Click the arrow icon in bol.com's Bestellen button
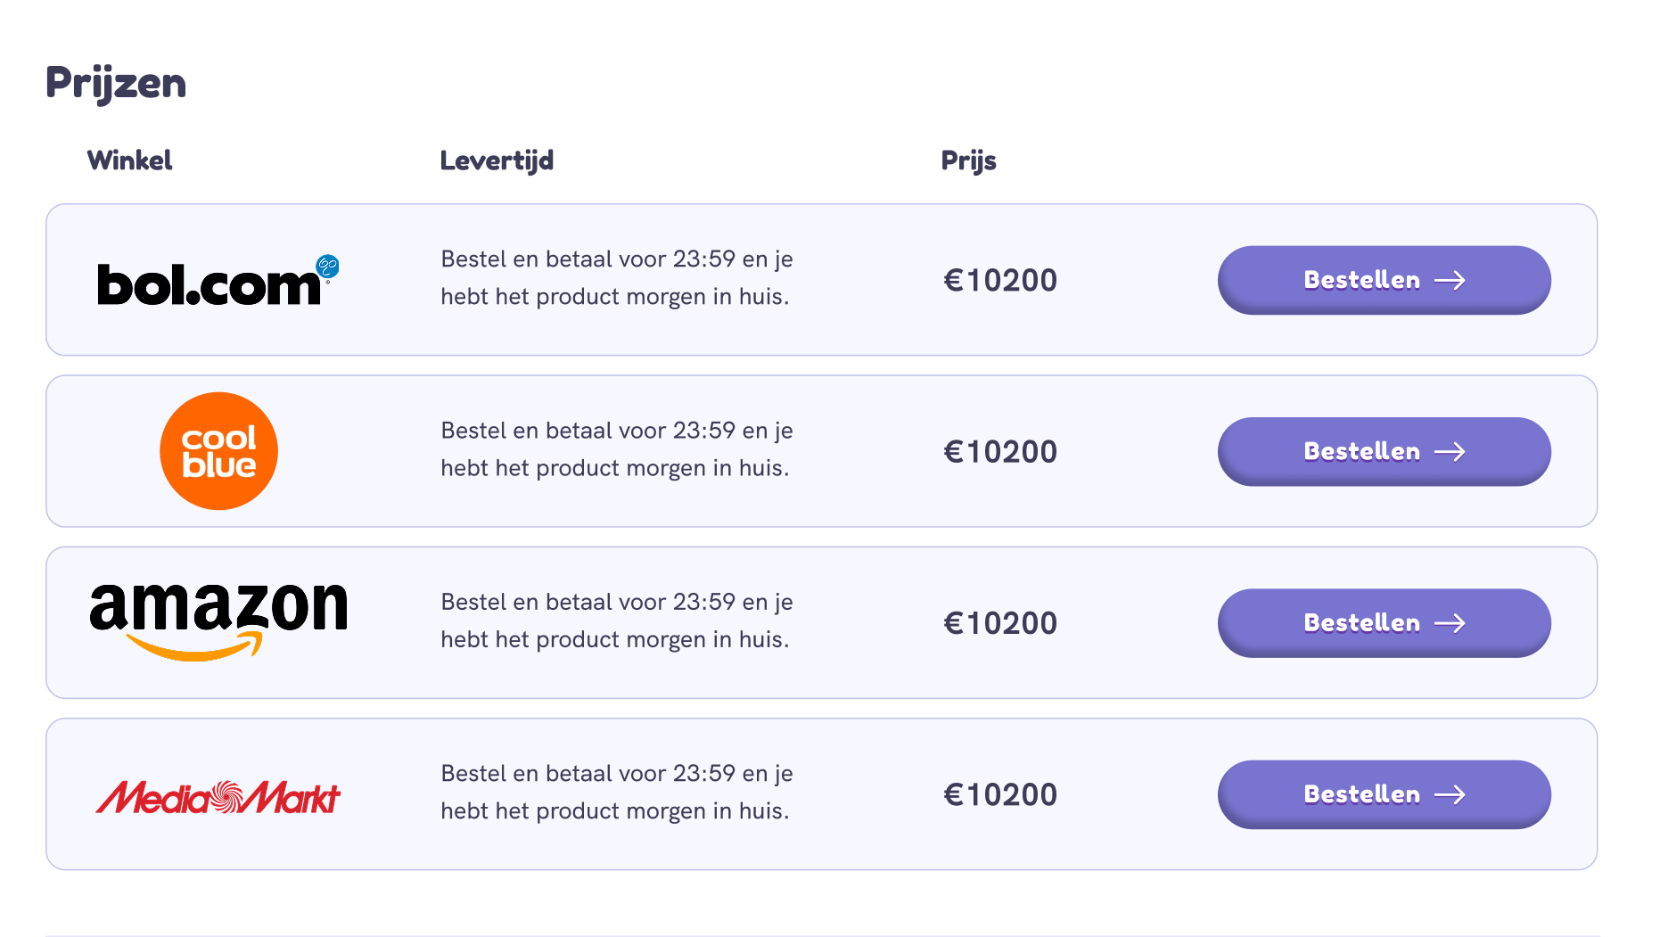The image size is (1660, 937). pos(1450,281)
